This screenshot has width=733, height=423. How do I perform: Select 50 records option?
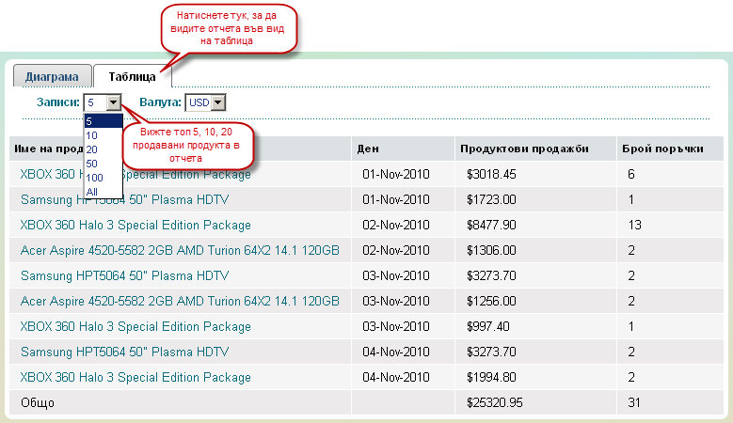(x=92, y=164)
